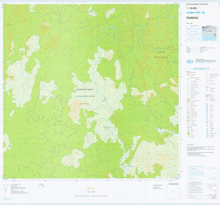Click the blue sheet number Lembar 1514 - 22
This screenshot has width=220, height=205.
195,13
